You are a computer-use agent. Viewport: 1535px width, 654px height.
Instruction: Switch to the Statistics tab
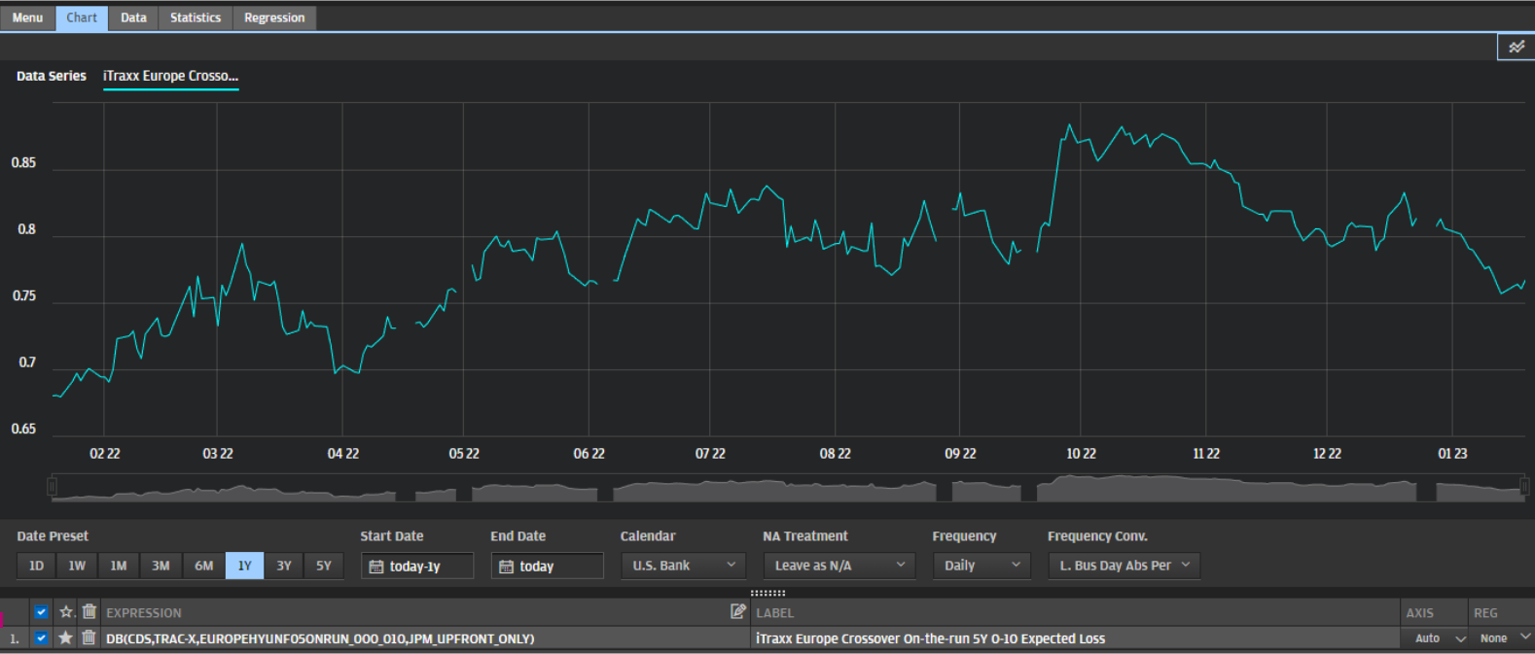click(x=195, y=17)
